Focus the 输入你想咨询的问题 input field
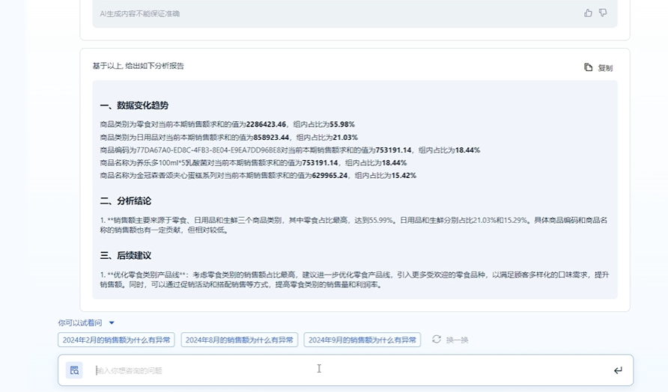This screenshot has width=668, height=392. (x=344, y=370)
